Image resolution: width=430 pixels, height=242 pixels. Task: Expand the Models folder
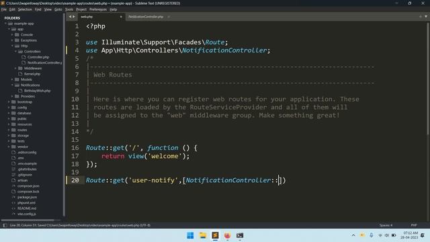(12, 79)
